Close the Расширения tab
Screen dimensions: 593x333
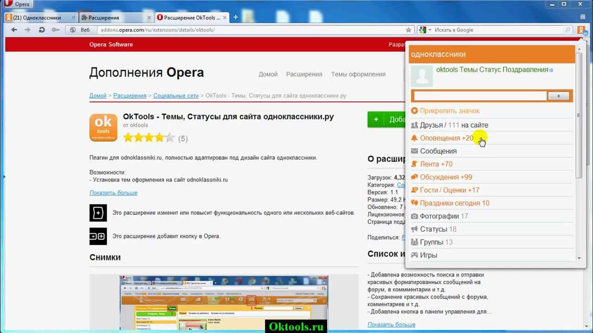[149, 18]
